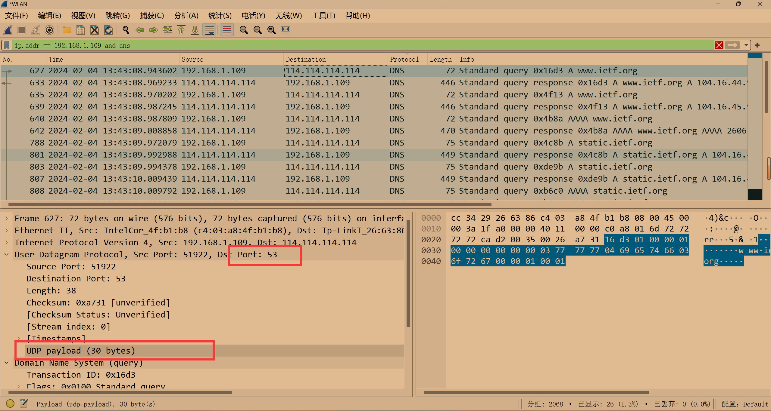Open a capture file with folder icon
771x411 pixels.
coord(67,30)
